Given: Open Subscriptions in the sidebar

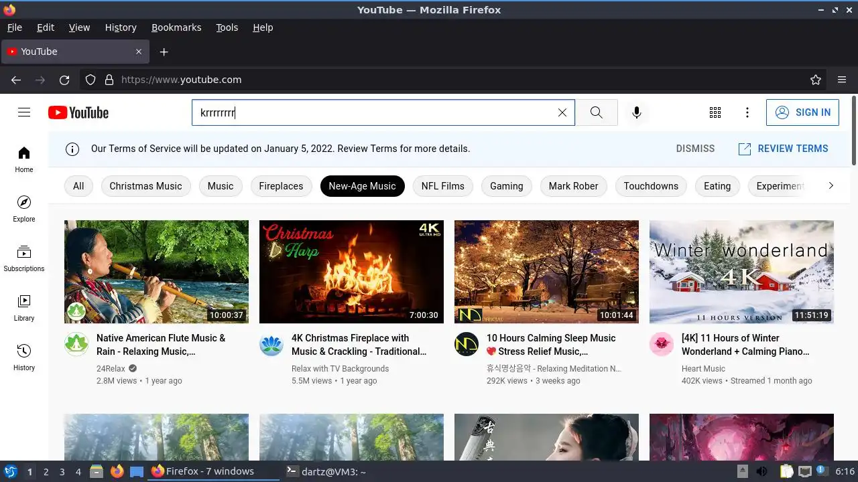Looking at the screenshot, I should coord(24,258).
